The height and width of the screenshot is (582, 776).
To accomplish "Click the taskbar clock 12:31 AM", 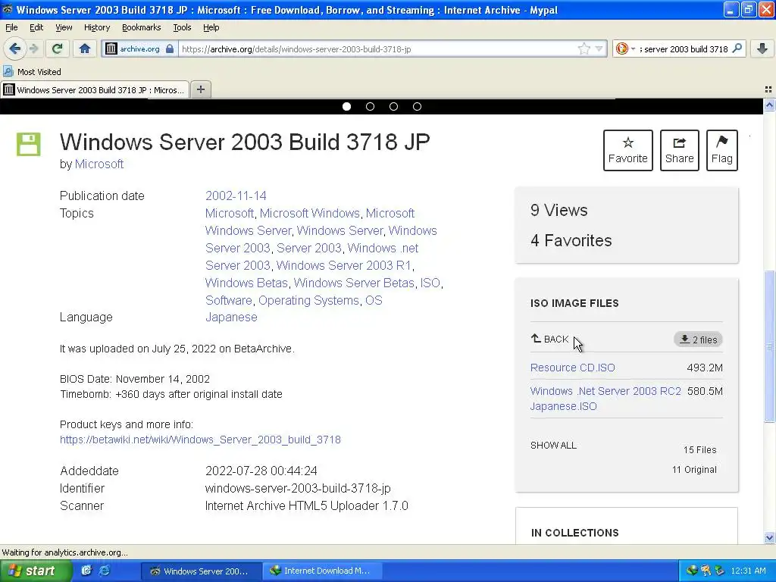I will (x=748, y=571).
